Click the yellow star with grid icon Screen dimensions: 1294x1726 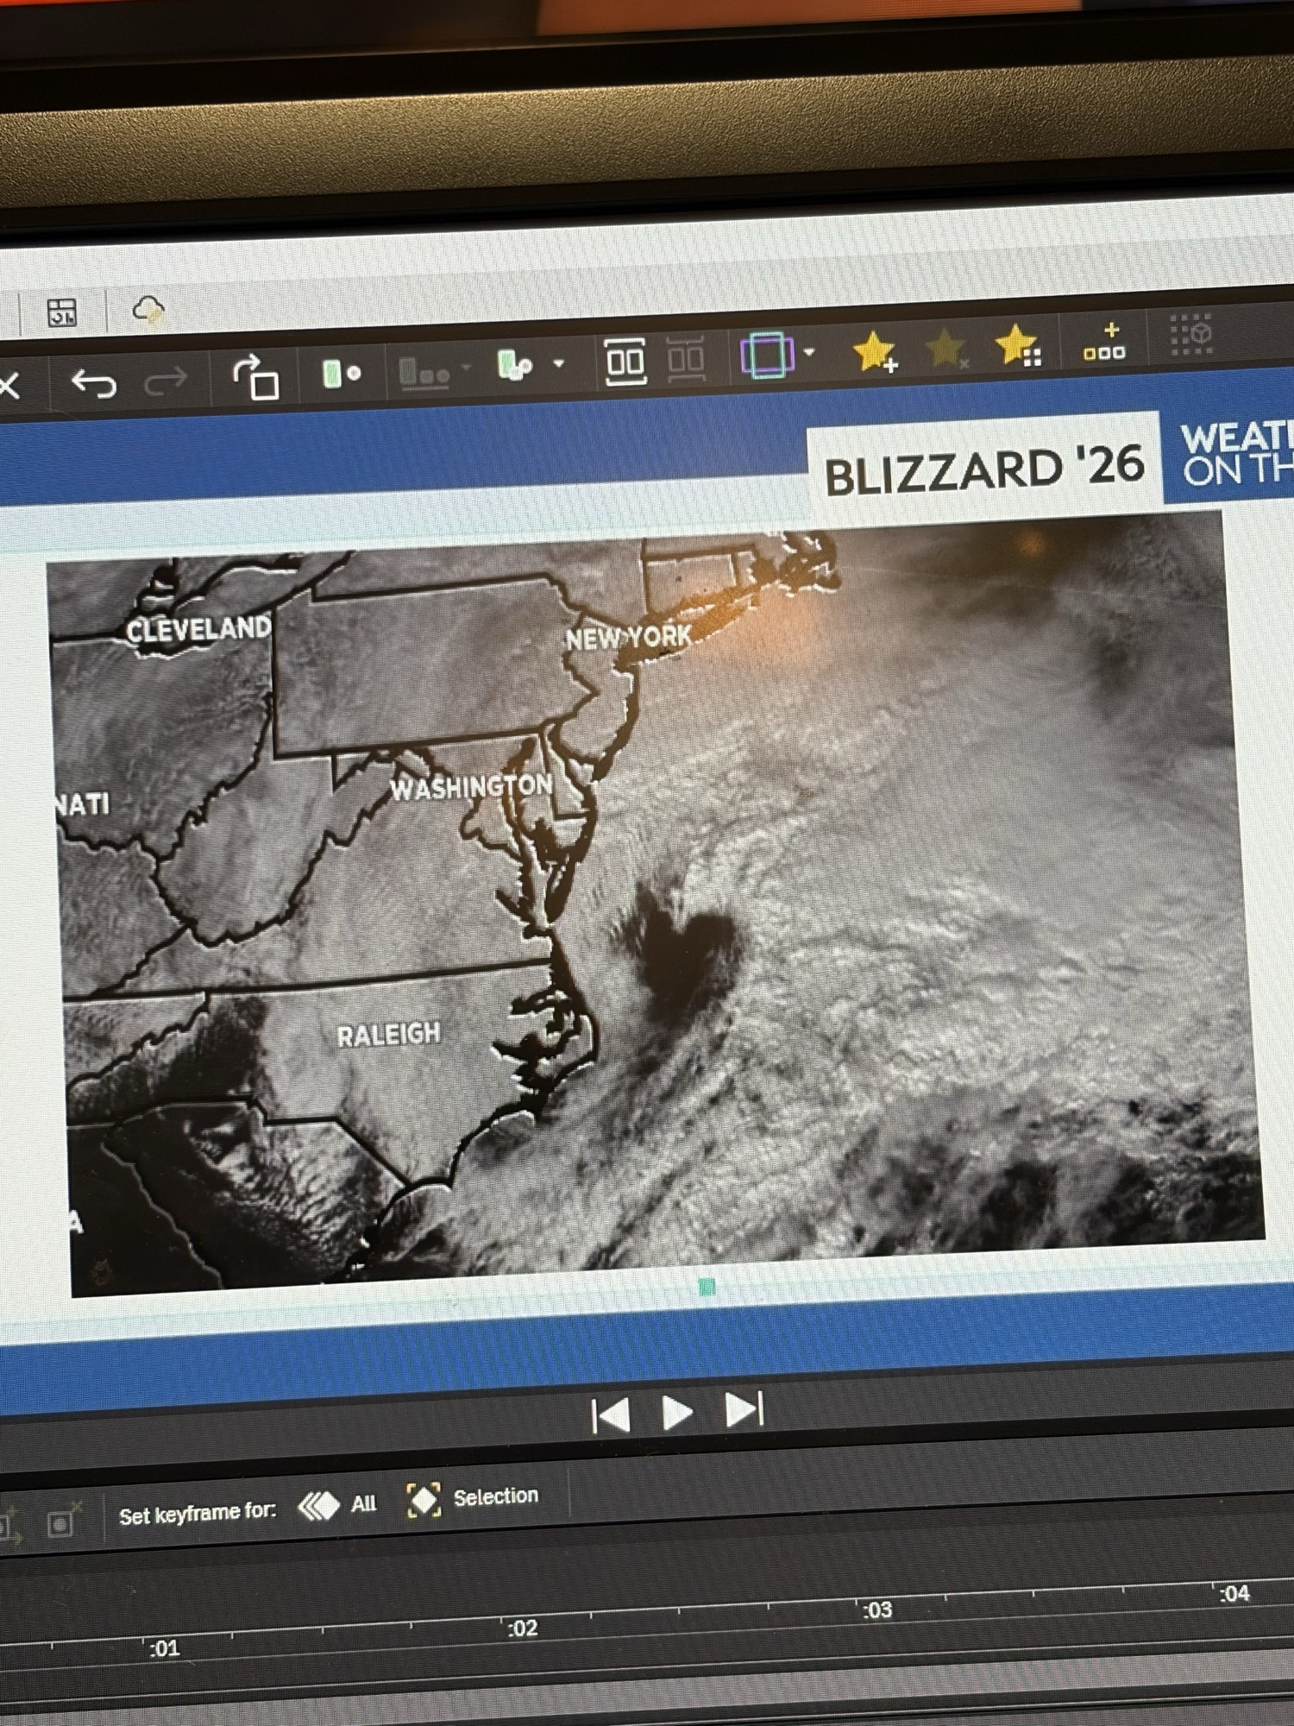pyautogui.click(x=1018, y=346)
